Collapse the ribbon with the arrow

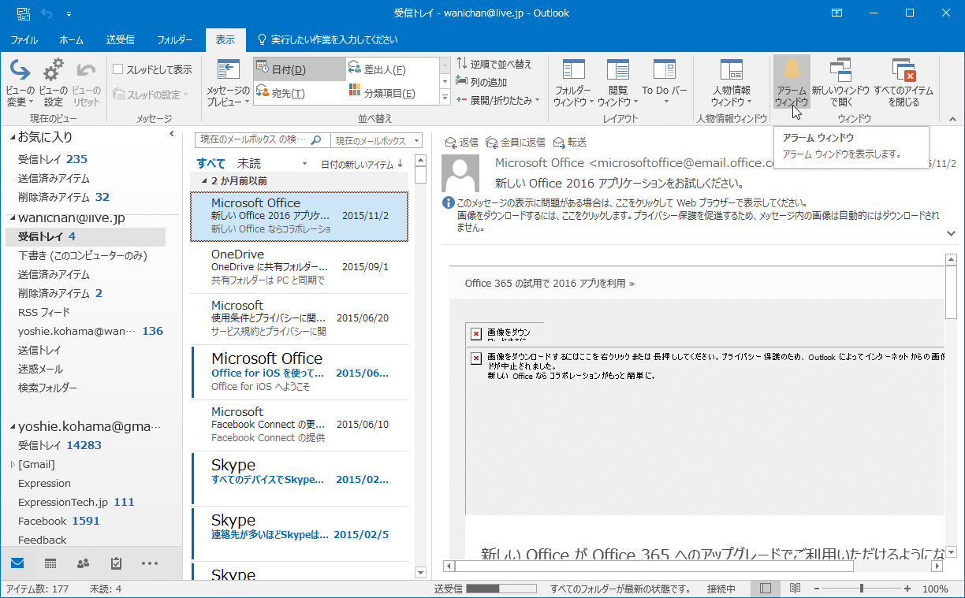[952, 119]
